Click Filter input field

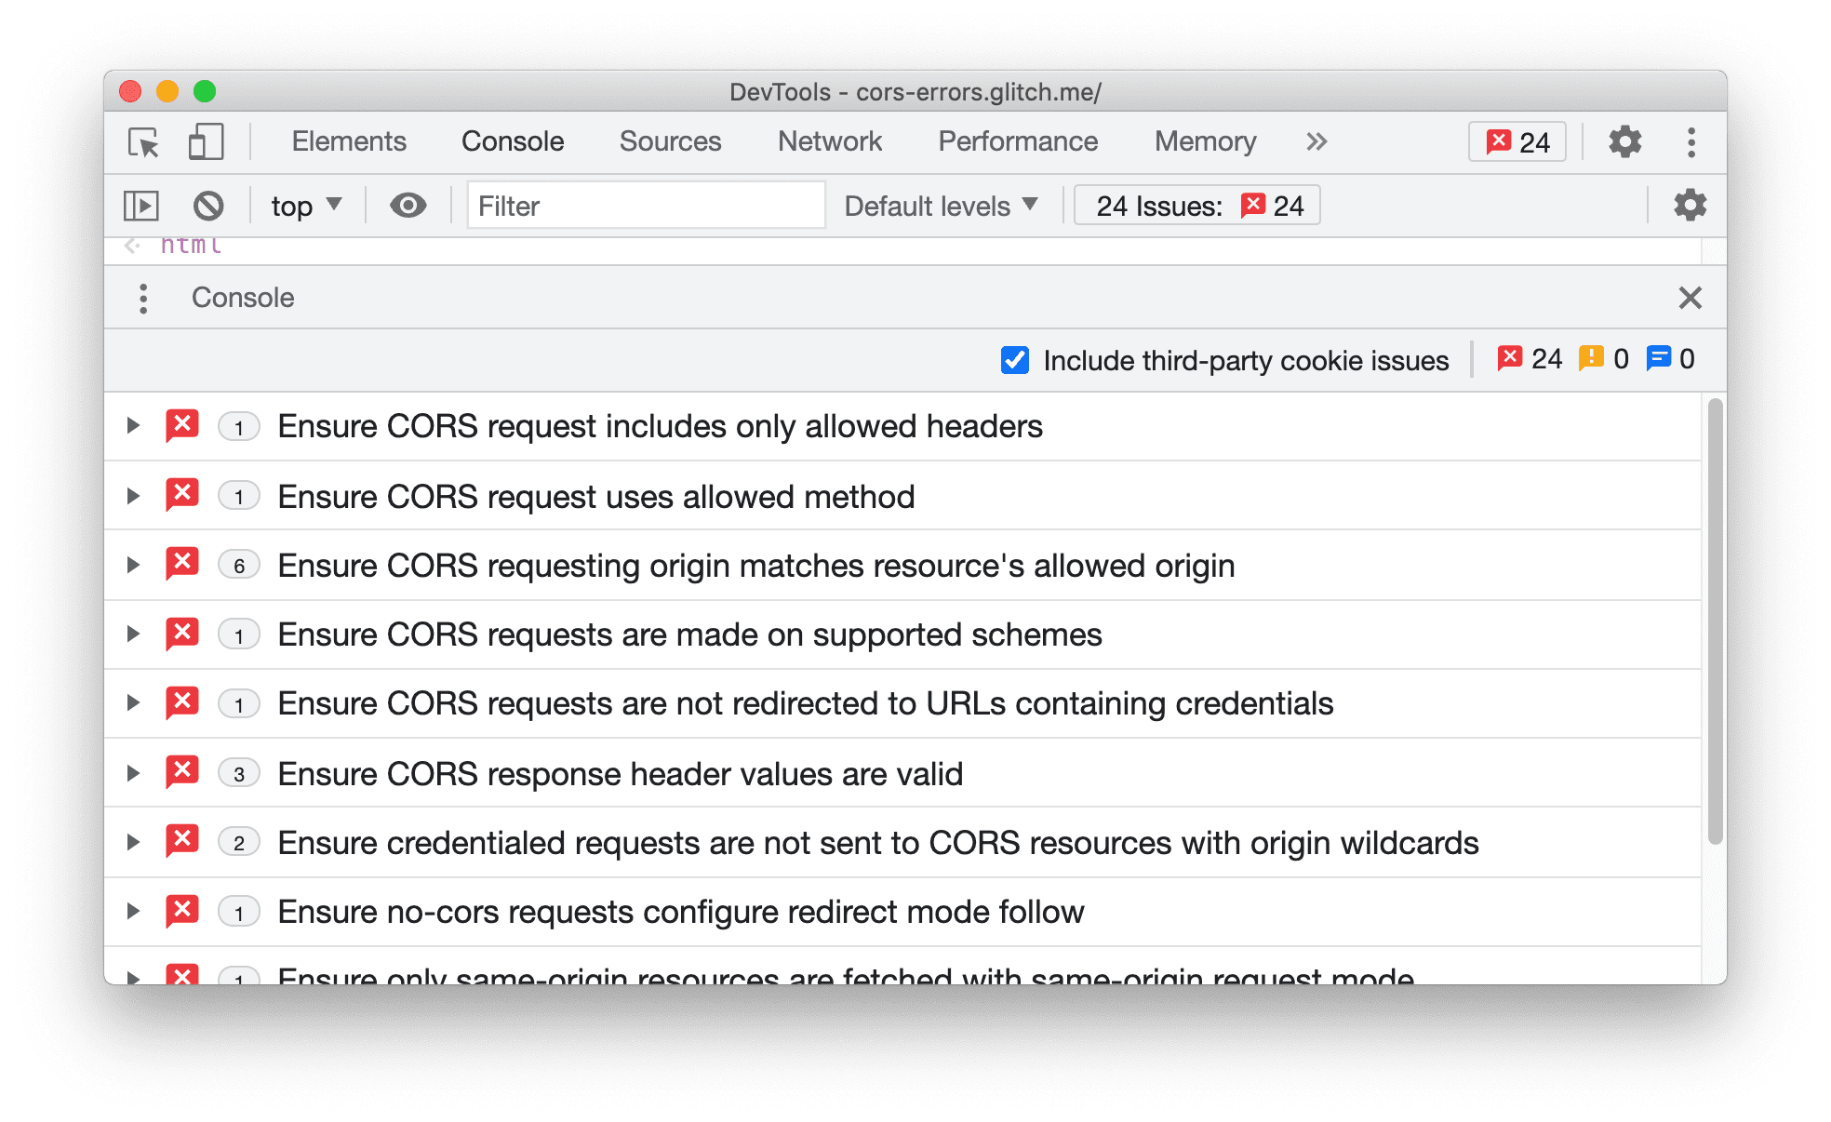click(641, 206)
